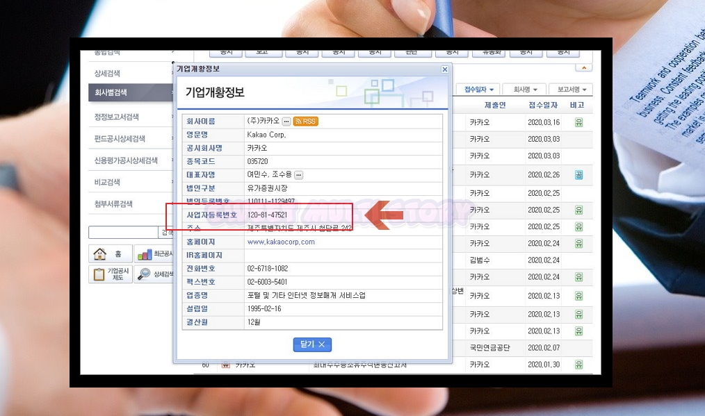Click the blue 닫기 button
The width and height of the screenshot is (705, 416).
312,344
